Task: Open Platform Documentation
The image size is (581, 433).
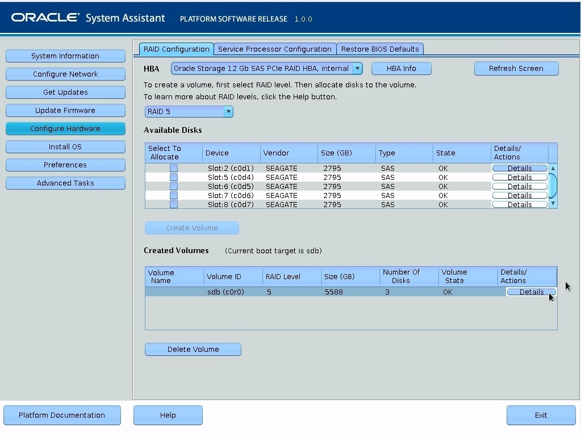Action: click(62, 415)
